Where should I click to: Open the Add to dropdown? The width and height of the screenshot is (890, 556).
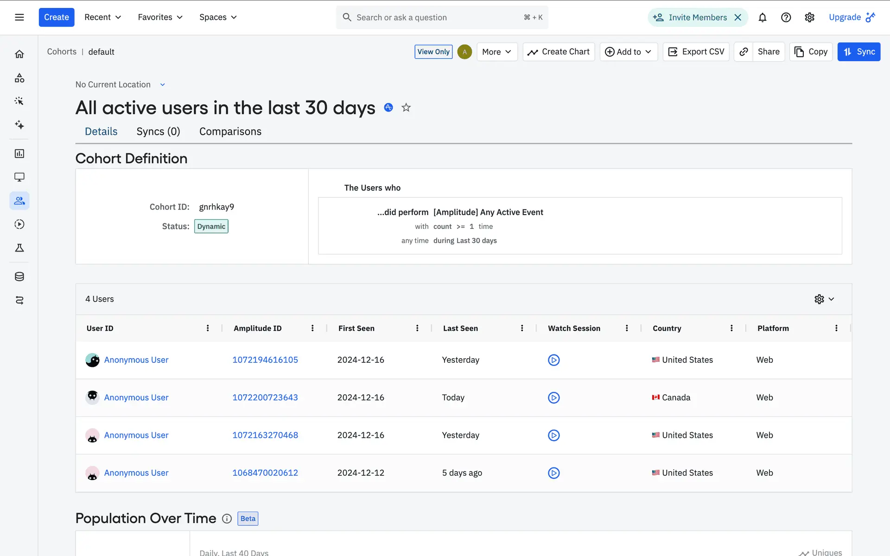(628, 52)
